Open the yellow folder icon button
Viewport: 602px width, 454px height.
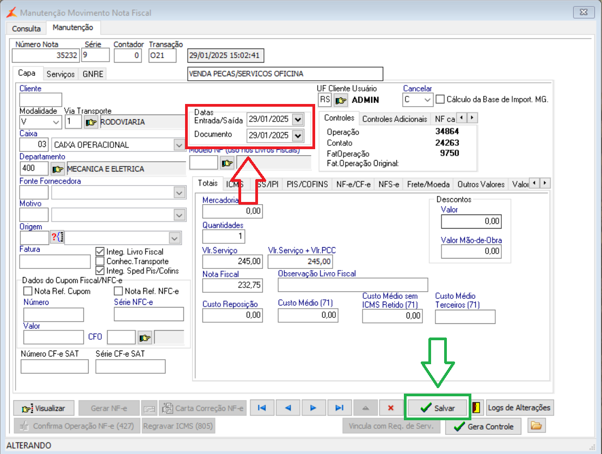(536, 426)
